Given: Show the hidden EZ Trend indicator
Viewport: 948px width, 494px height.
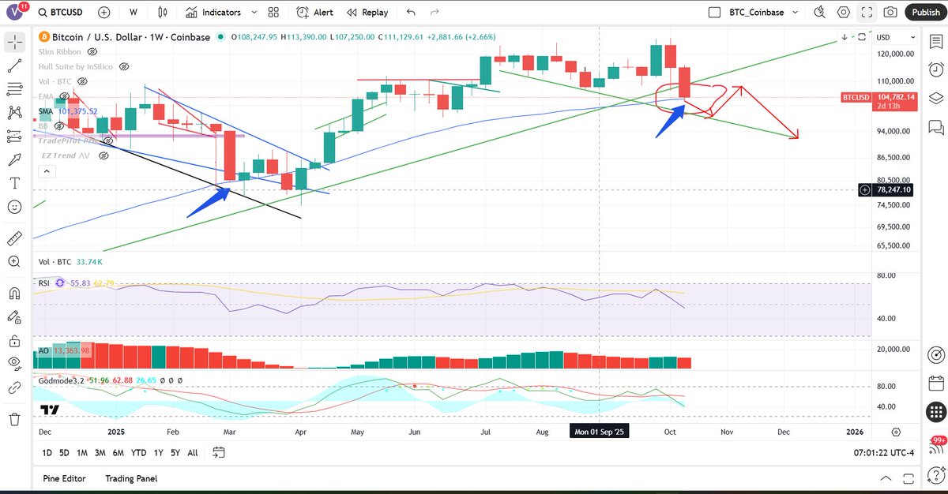Looking at the screenshot, I should point(103,156).
